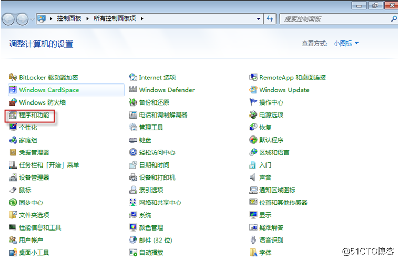
Task: Refresh the control panel view
Action: coord(270,19)
